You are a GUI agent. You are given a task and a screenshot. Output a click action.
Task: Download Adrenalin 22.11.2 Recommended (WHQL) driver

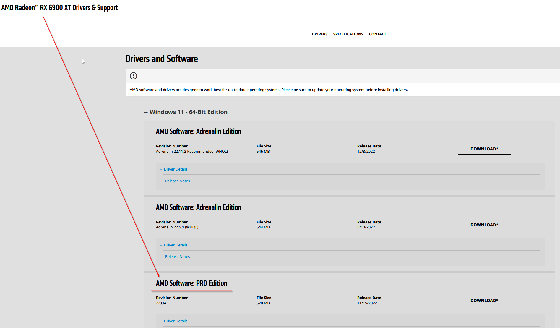[x=484, y=149]
